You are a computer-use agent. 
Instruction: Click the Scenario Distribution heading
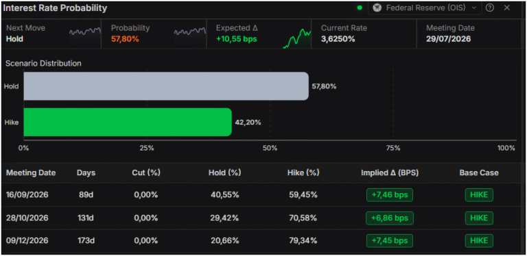[x=43, y=64]
